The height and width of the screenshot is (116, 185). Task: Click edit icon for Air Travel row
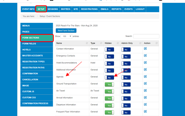145,91
